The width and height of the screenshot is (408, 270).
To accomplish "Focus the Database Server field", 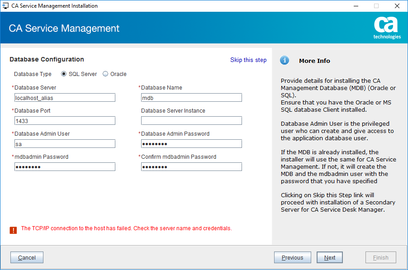I will [x=65, y=98].
